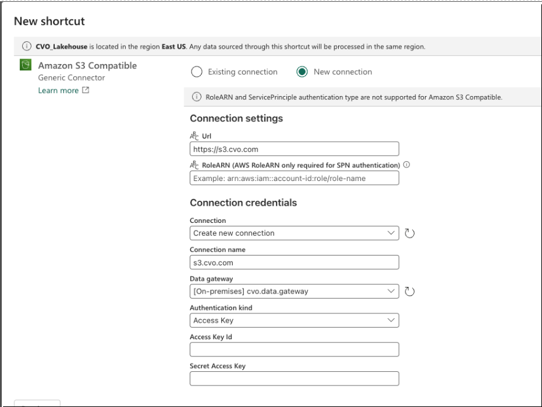Click the New shortcut title
The image size is (542, 407).
49,21
